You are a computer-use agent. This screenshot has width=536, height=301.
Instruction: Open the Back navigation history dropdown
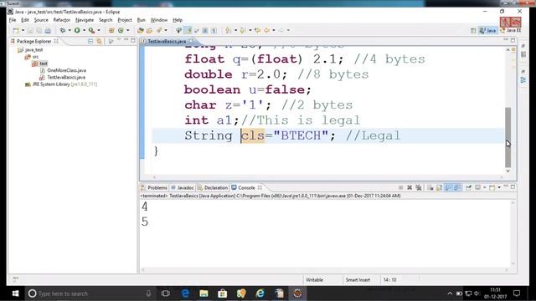click(274, 30)
